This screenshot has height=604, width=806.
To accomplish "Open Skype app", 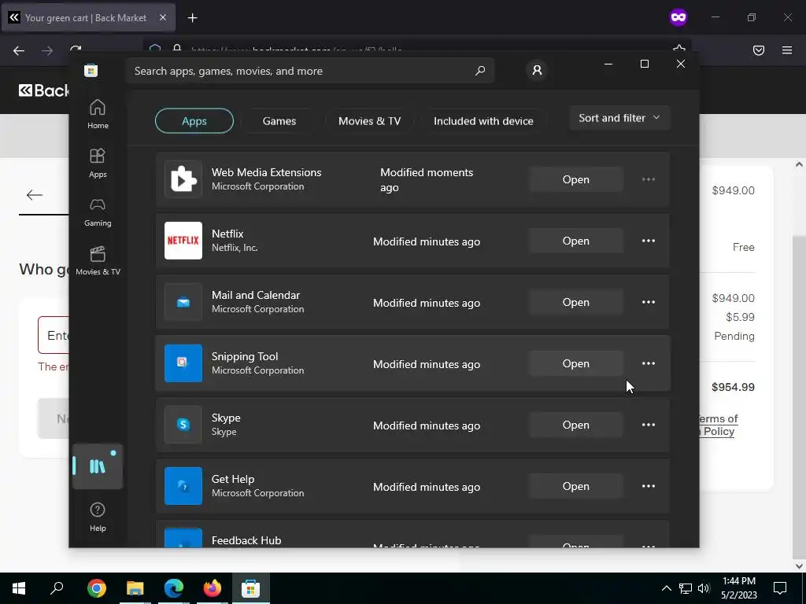I will pyautogui.click(x=575, y=425).
